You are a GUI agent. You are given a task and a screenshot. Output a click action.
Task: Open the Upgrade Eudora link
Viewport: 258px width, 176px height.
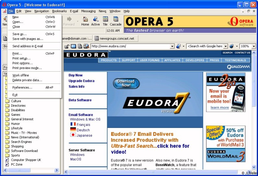click(81, 81)
